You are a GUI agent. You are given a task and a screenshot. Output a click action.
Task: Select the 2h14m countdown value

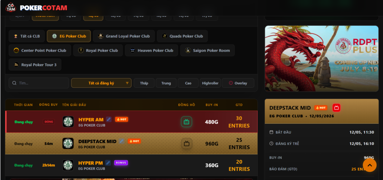pos(49,165)
